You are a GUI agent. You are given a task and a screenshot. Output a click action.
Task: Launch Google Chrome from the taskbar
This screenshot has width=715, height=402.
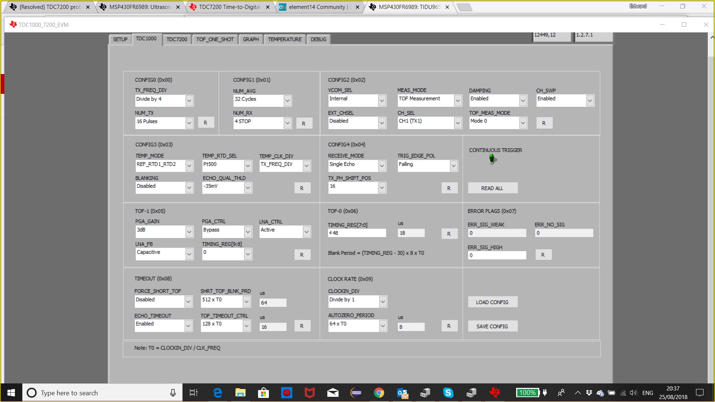click(x=379, y=393)
